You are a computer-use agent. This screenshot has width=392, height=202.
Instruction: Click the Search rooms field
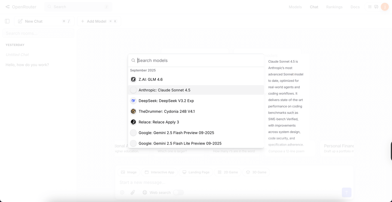(38, 33)
